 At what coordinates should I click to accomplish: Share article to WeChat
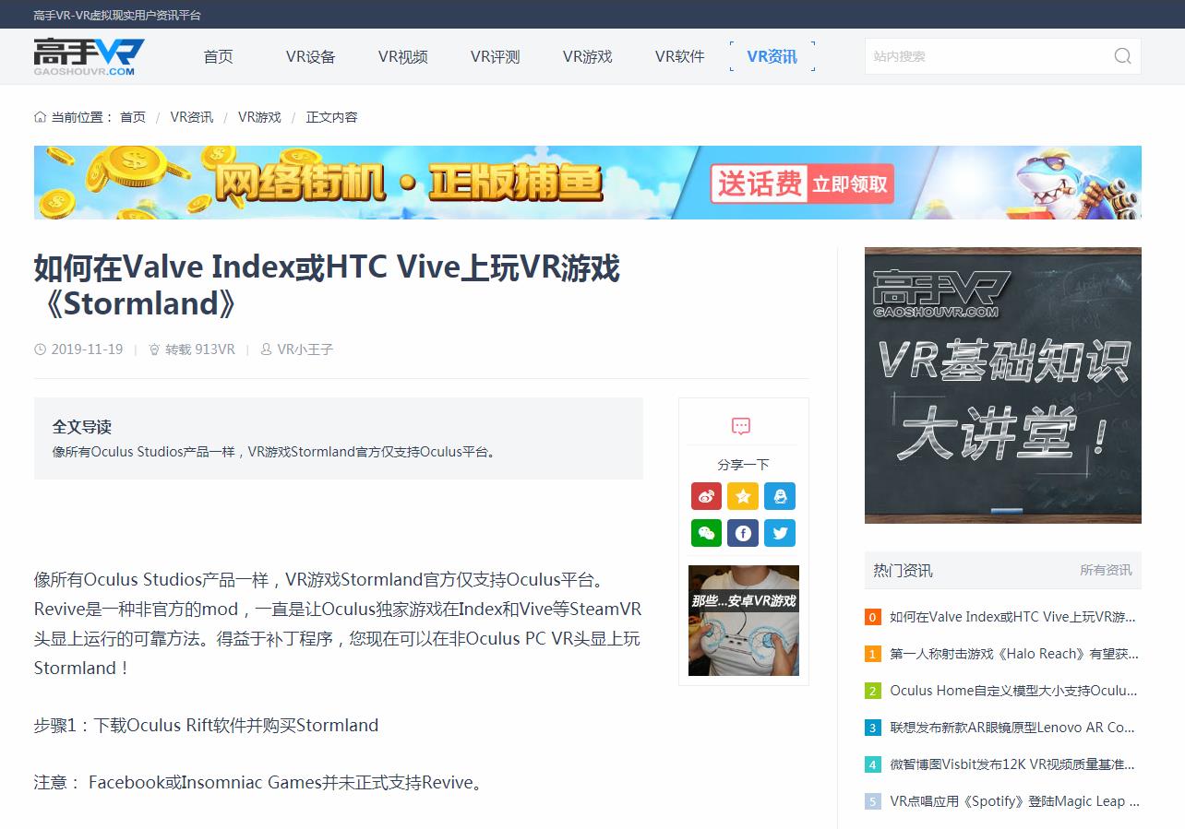click(706, 533)
